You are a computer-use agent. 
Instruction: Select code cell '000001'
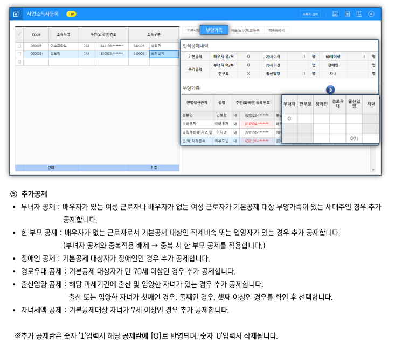coord(36,46)
